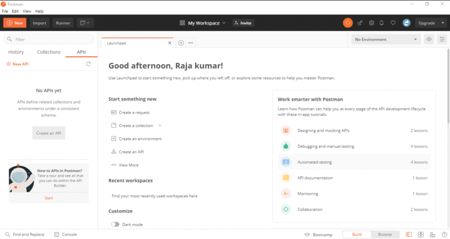Click the orange sync icon
Viewport: 450px width, 239px height.
tap(347, 23)
